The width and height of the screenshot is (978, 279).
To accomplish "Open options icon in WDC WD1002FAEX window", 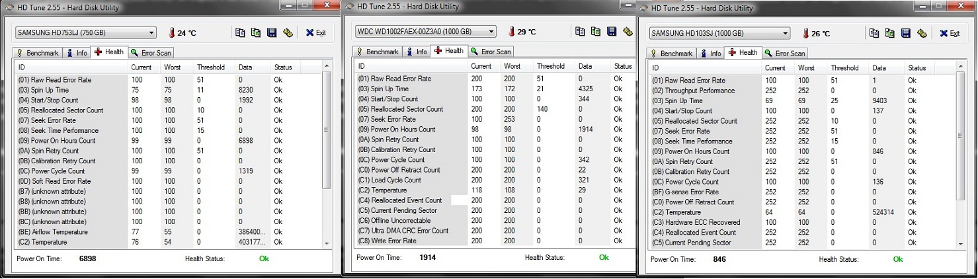I will (x=628, y=31).
